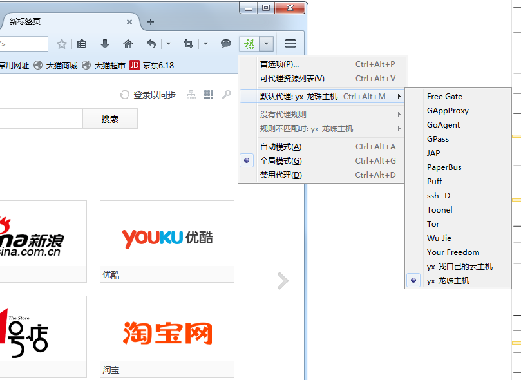Click the sync refresh icon
Viewport: 521px width, 380px height.
click(x=124, y=95)
